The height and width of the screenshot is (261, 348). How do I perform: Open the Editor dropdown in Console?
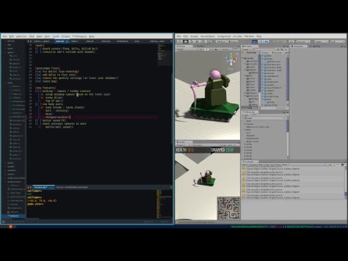click(286, 165)
